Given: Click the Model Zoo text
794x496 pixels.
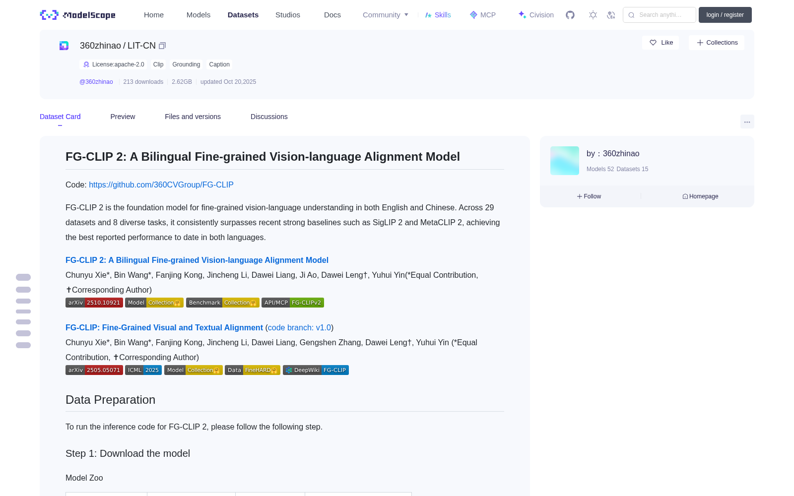Looking at the screenshot, I should coord(84,478).
